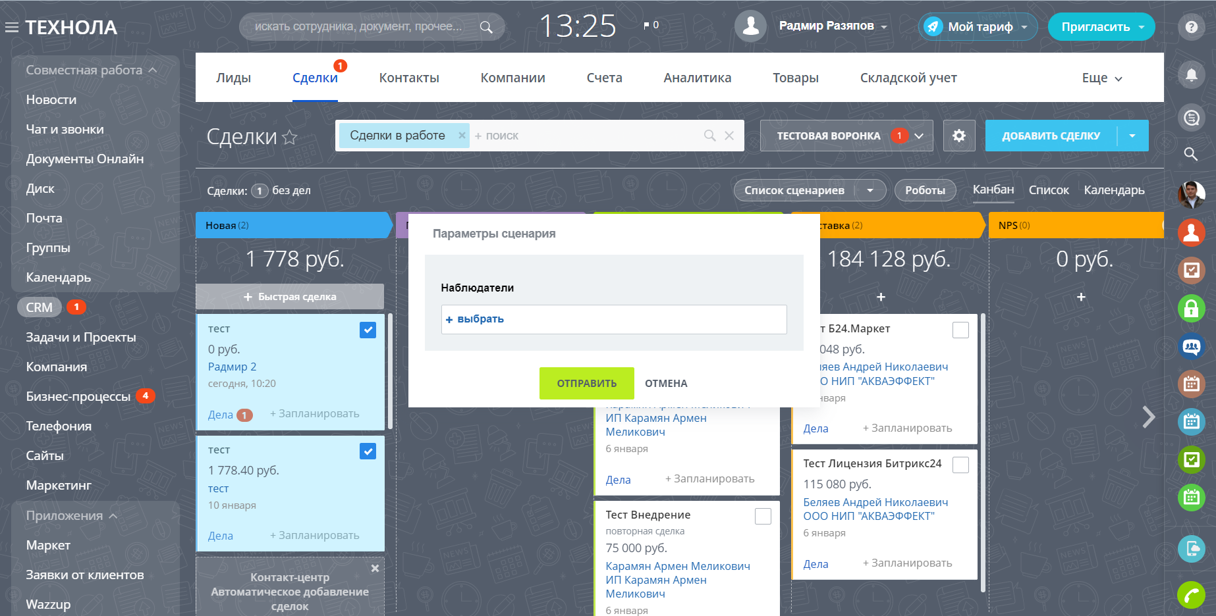Open the arrow next to ДОБАВИТЬ СДЕЛКУ
Viewport: 1216px width, 616px height.
[x=1132, y=136]
